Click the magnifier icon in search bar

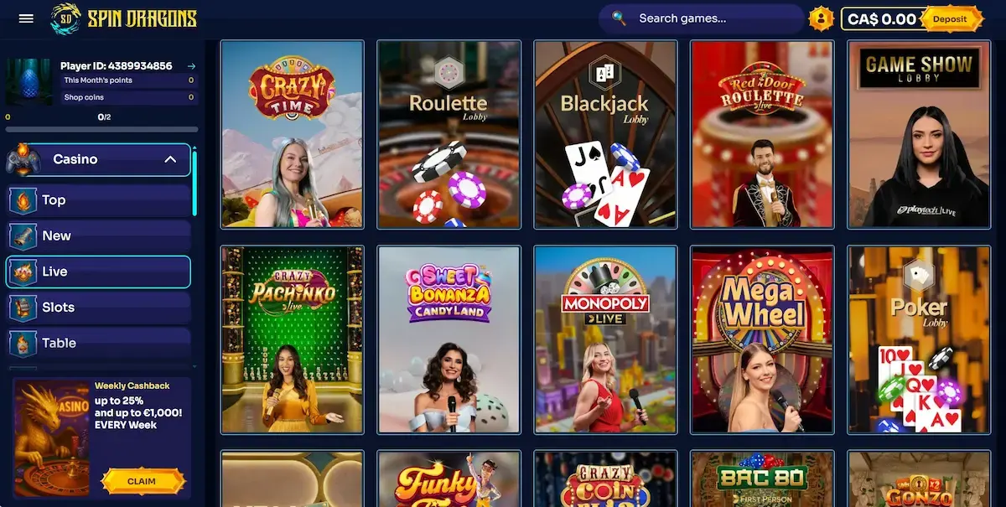pos(619,18)
